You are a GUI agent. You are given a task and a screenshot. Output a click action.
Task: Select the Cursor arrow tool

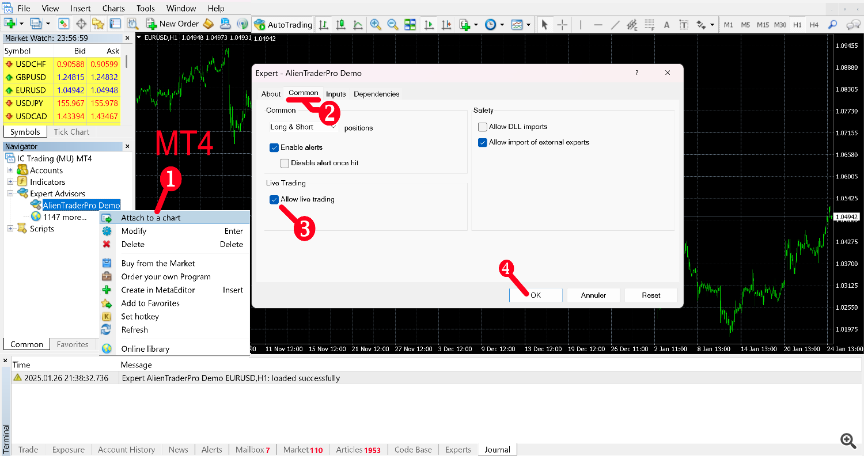coord(545,25)
